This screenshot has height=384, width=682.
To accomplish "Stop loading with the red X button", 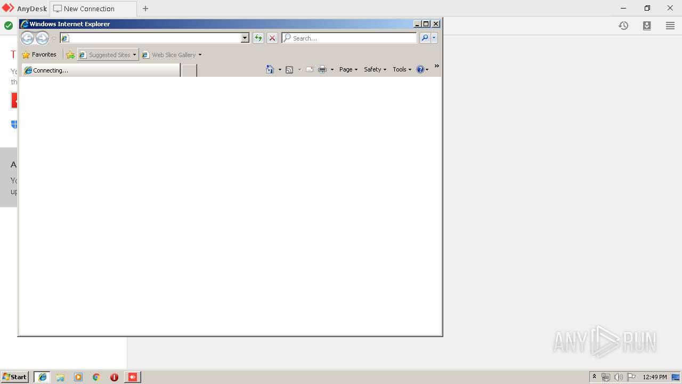I will click(272, 38).
